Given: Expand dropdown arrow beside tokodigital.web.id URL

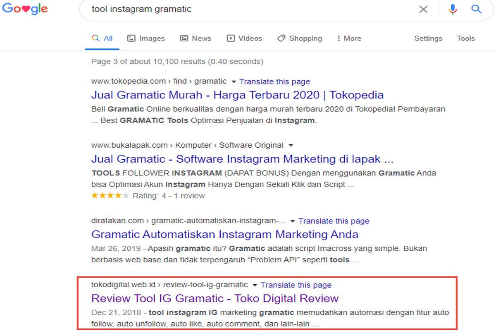Looking at the screenshot, I should [255, 285].
